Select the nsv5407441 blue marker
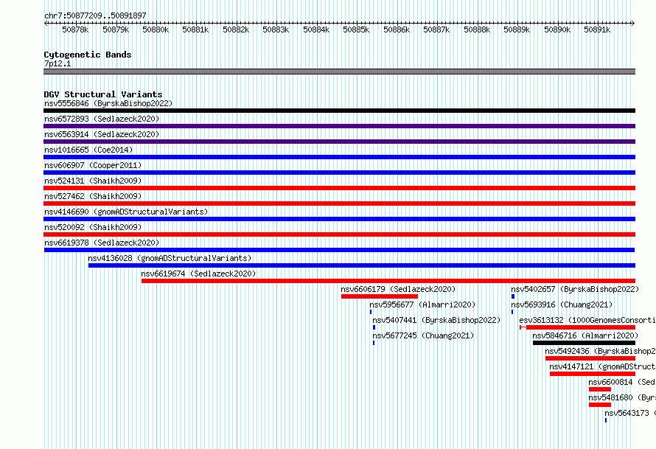656x449 pixels. [x=374, y=327]
